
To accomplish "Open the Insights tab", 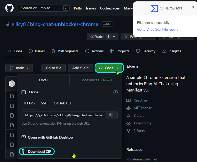I will point(171,51).
